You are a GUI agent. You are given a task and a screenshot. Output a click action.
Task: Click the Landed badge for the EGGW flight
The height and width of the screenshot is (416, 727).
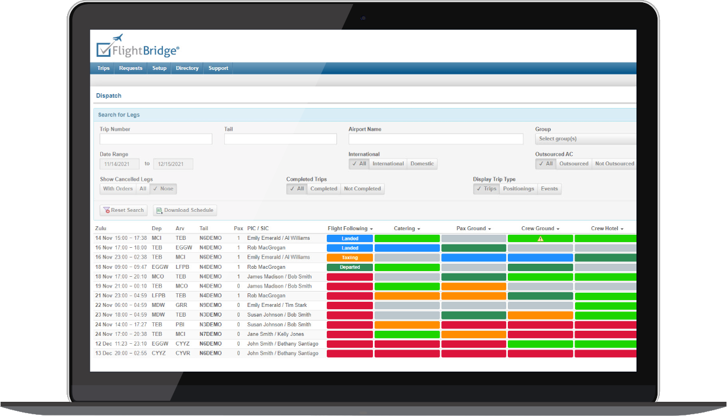[x=350, y=248]
